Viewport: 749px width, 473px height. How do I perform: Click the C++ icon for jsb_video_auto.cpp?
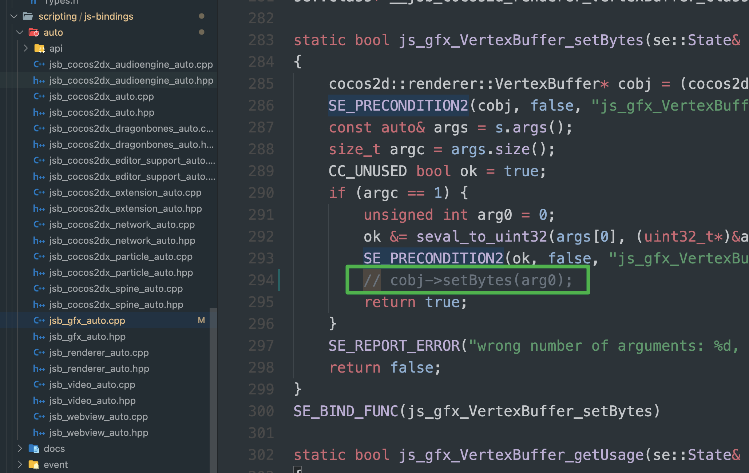tap(39, 385)
